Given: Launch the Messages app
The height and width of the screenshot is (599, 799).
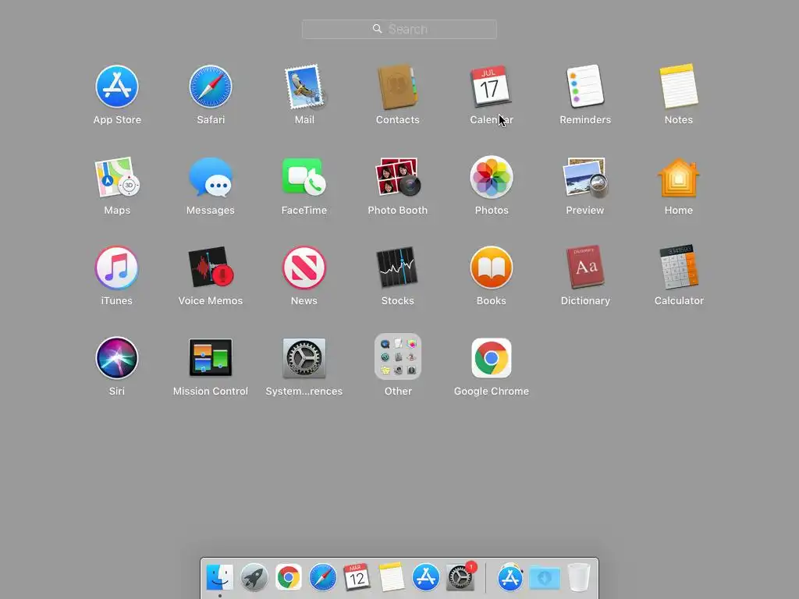Looking at the screenshot, I should click(211, 177).
